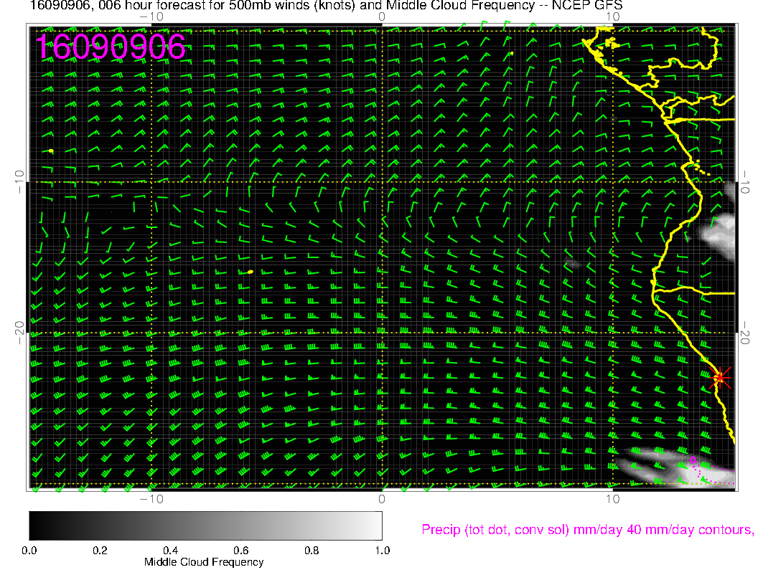Select the magenta Precip legend text
The width and height of the screenshot is (758, 585).
(x=586, y=530)
